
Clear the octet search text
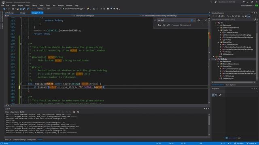coord(191,20)
